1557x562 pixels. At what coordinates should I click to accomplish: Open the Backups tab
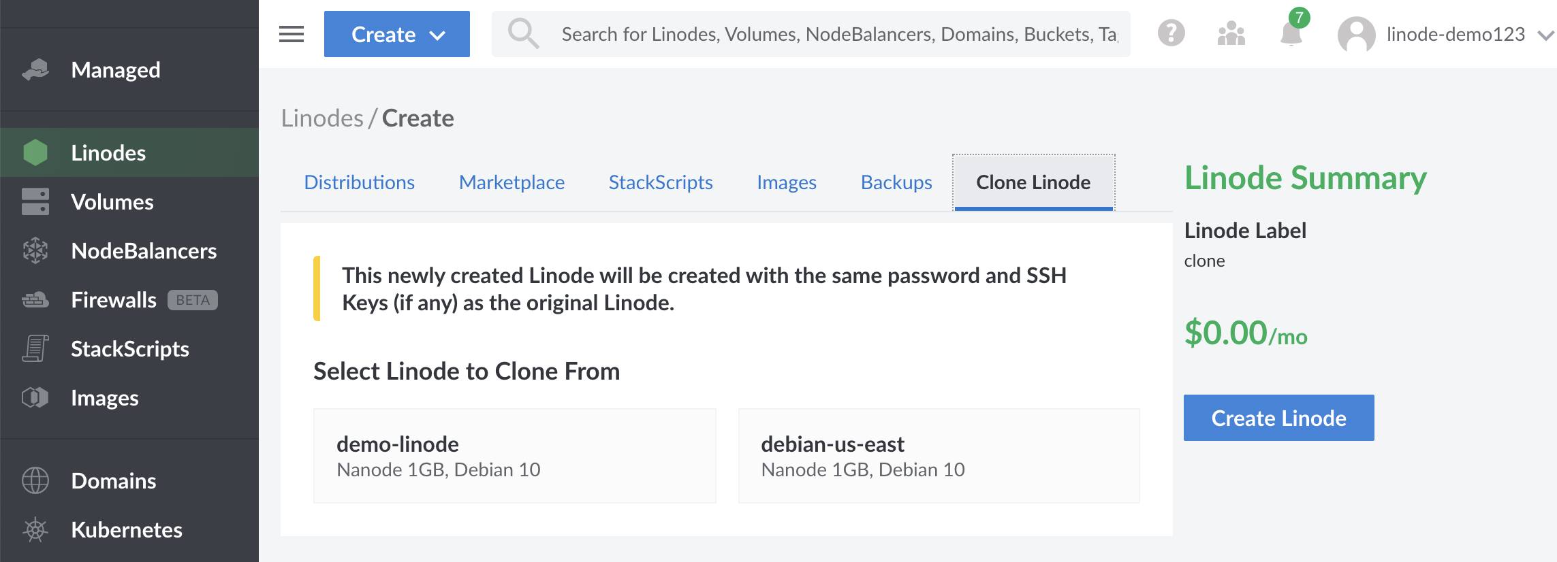(x=896, y=182)
